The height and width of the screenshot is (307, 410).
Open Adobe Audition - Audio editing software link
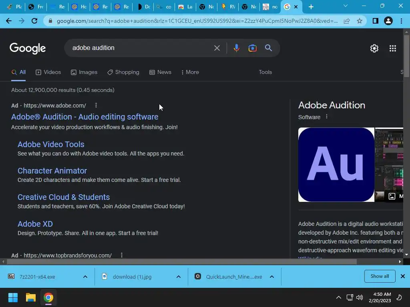(85, 117)
